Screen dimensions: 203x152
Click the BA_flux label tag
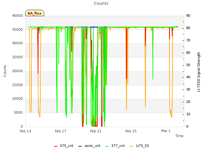35,13
